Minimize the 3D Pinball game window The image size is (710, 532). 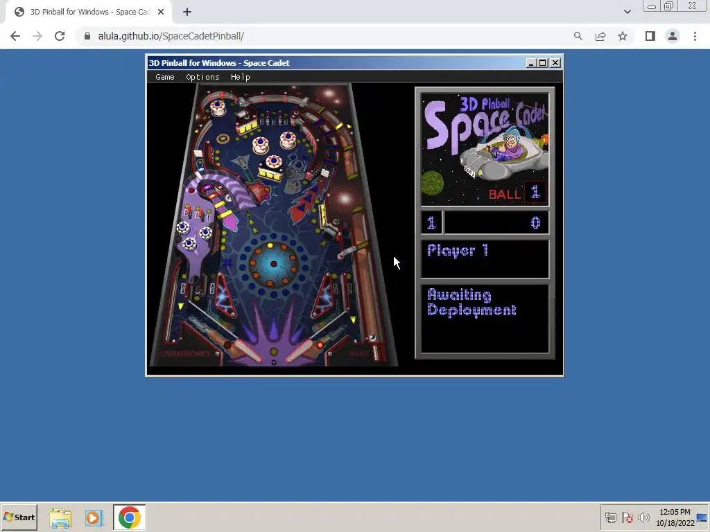pyautogui.click(x=530, y=63)
